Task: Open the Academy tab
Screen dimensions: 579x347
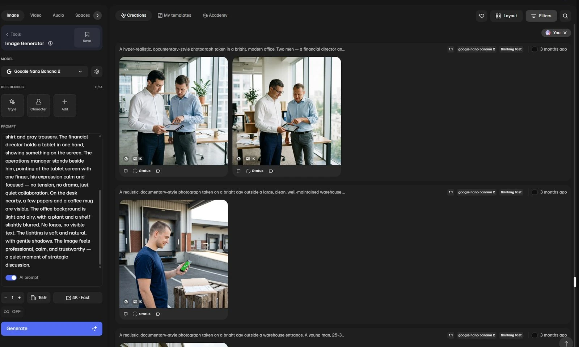Action: click(215, 16)
